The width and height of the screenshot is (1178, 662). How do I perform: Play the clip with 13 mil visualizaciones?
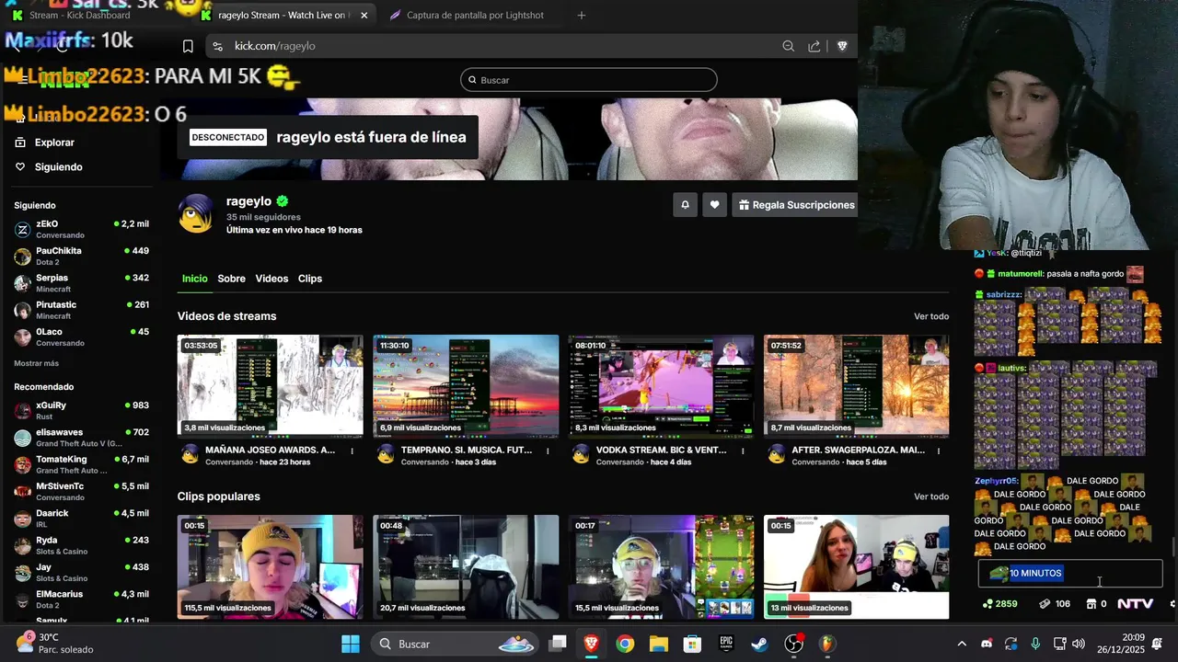(856, 566)
